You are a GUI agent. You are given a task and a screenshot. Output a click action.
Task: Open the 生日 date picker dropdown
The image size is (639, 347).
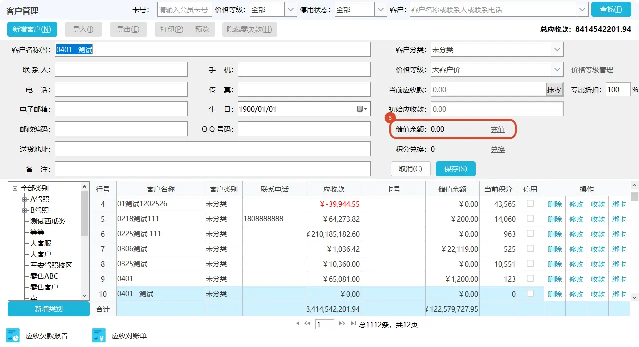363,109
